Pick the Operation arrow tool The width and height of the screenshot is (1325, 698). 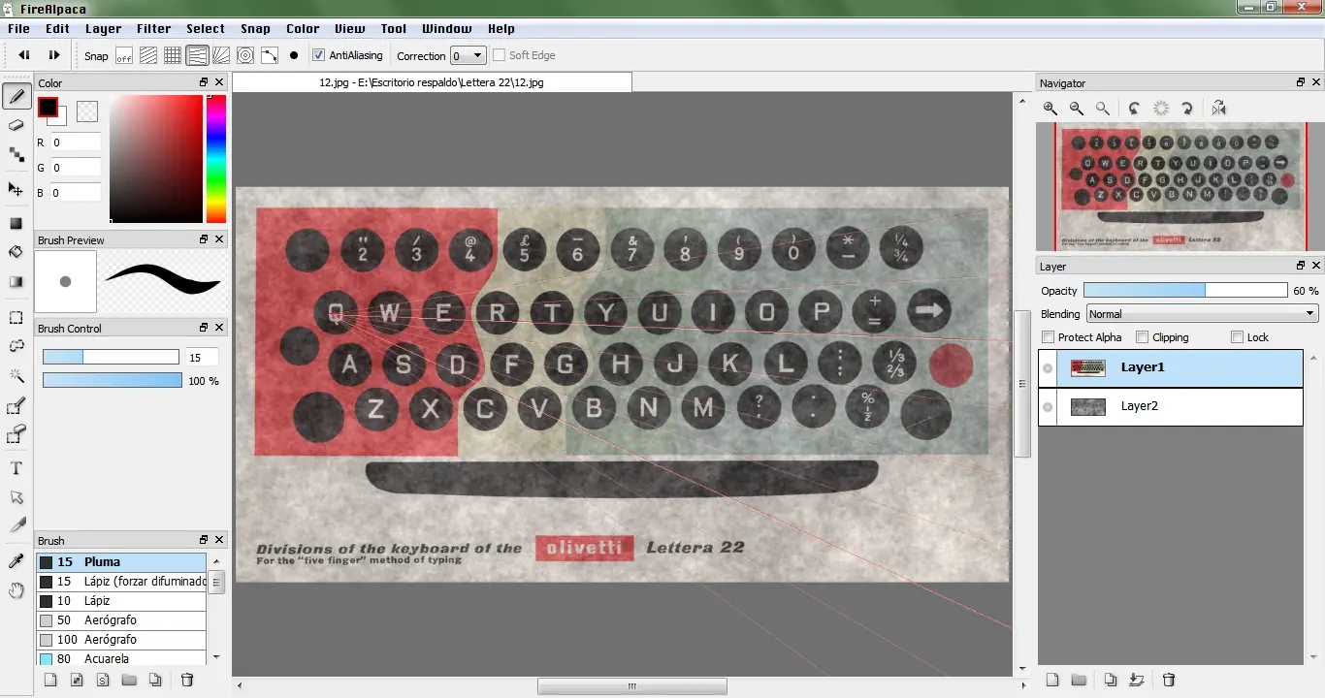(x=16, y=497)
